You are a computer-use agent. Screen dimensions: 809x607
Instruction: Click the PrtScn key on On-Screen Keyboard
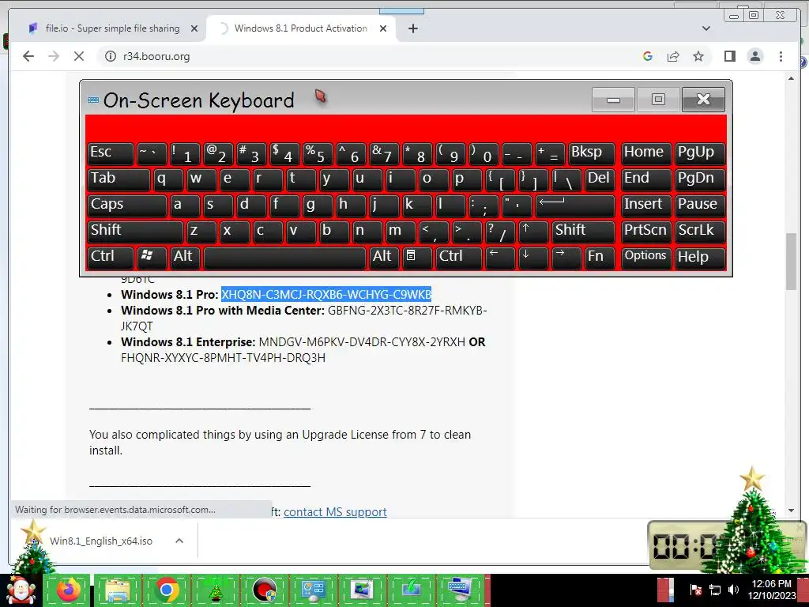(646, 232)
